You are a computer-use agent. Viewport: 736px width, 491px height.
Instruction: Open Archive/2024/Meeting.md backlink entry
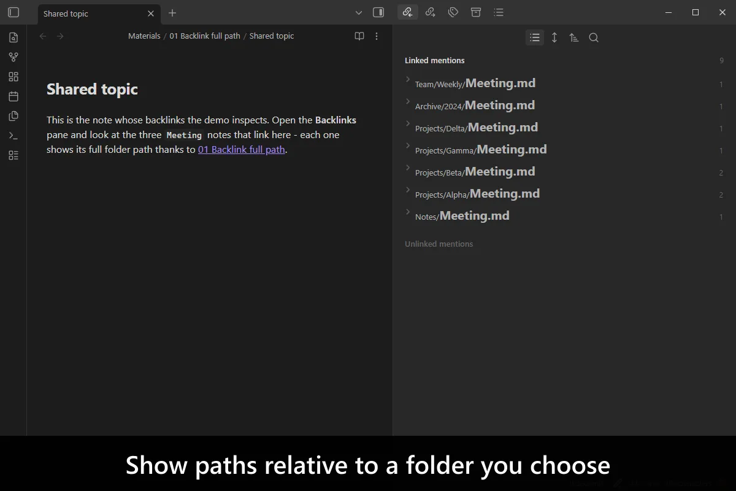click(475, 106)
